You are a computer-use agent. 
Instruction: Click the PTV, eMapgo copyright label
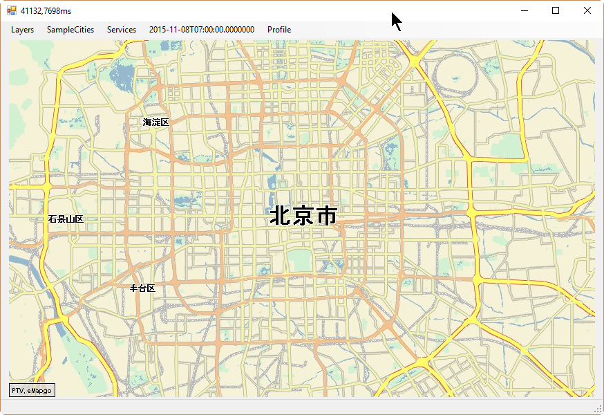[32, 391]
